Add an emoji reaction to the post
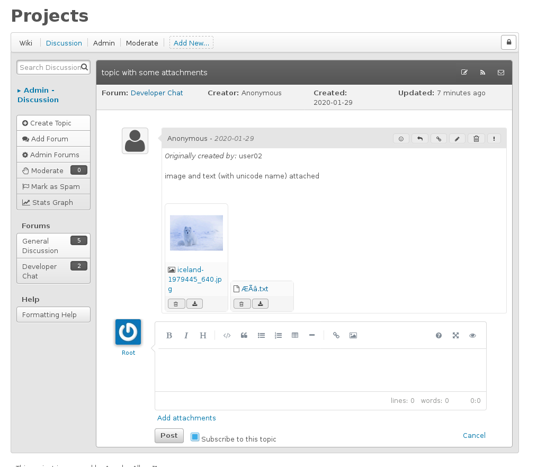 401,139
